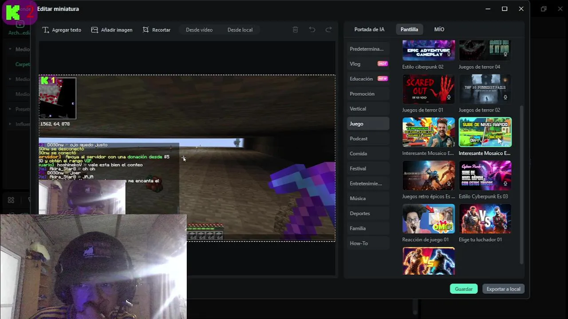568x319 pixels.
Task: Click the template list vertical scrollbar
Action: [522, 184]
